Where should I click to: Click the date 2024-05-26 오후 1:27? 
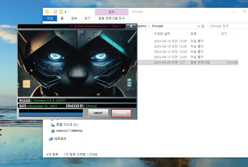169,62
